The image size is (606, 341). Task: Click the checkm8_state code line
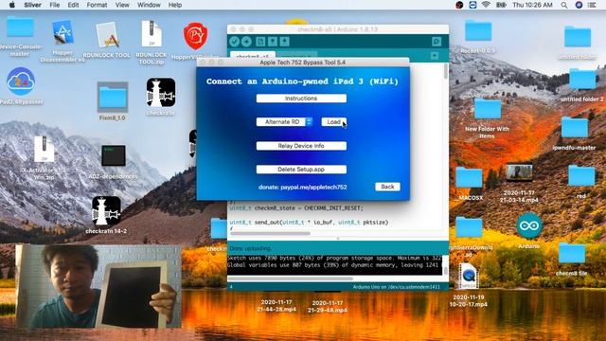point(296,208)
